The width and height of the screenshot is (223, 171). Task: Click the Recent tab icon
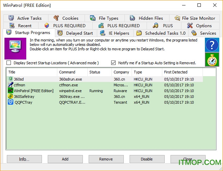click(12, 25)
